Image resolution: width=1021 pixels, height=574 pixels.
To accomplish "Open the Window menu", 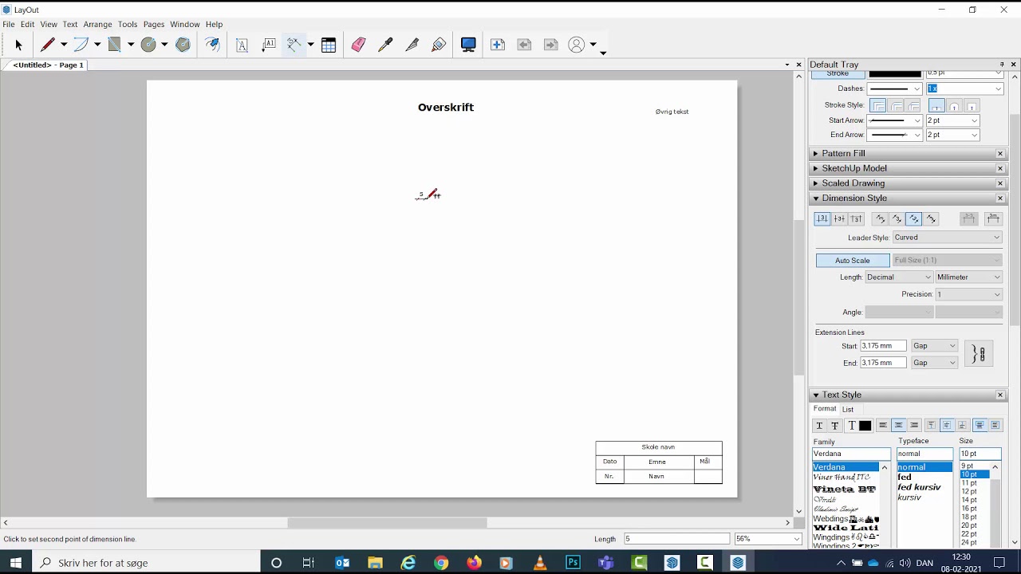I will tap(185, 25).
